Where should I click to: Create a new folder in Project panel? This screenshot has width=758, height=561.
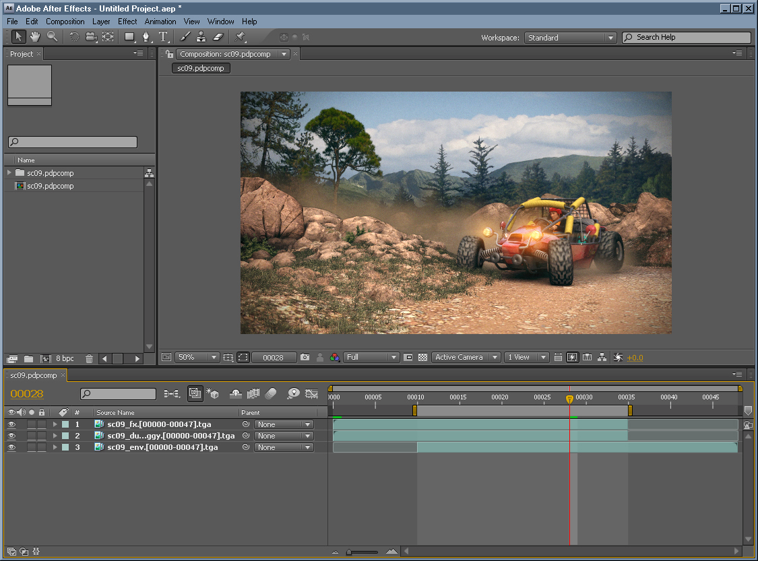pyautogui.click(x=28, y=359)
